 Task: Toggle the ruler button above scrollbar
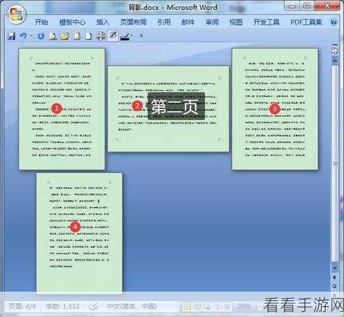[x=334, y=51]
